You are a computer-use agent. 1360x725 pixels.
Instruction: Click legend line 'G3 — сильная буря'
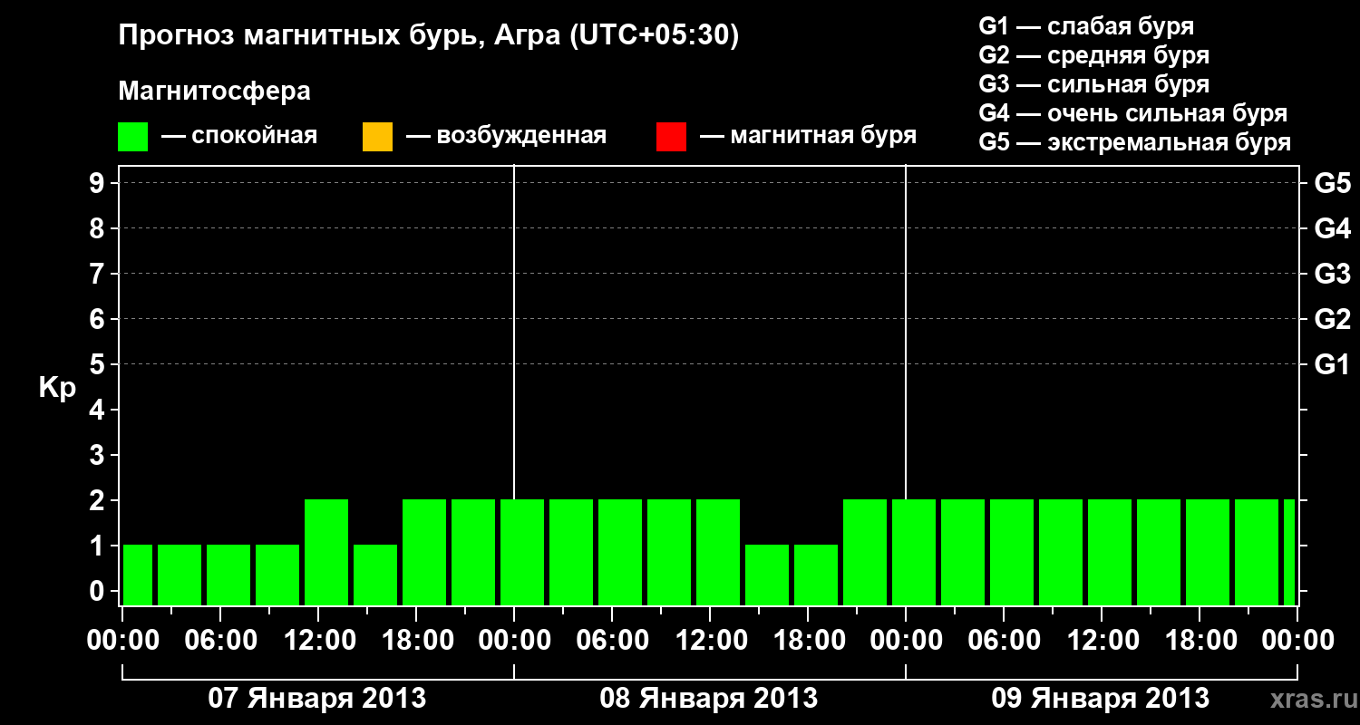pos(1093,84)
